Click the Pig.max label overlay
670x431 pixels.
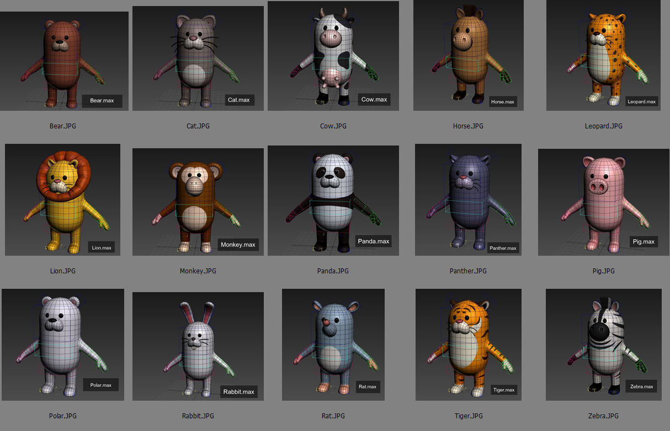click(644, 241)
